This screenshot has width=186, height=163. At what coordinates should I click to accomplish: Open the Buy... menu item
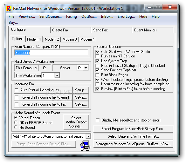(x=13, y=23)
